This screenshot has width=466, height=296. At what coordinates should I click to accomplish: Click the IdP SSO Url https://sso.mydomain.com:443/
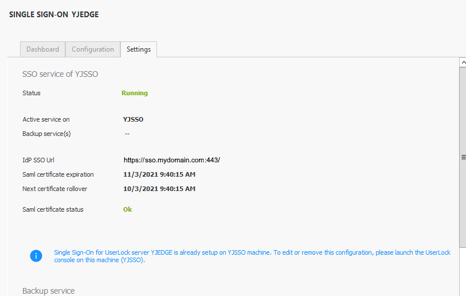[172, 160]
